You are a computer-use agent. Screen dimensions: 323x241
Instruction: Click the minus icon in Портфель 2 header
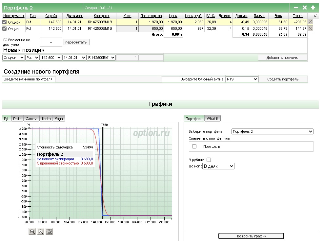point(296,8)
